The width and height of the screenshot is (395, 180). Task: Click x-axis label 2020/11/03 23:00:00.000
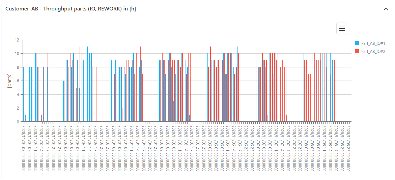pos(107,148)
